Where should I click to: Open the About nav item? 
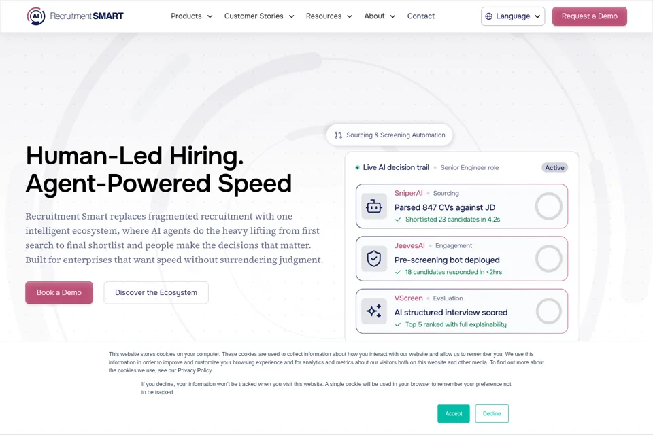point(374,16)
